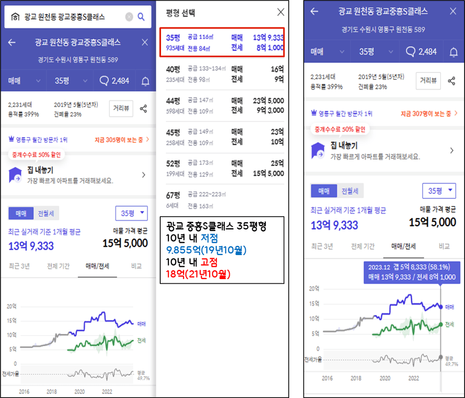Tap the 13억 9,333 average price on left screen
This screenshot has height=398, width=465.
31,246
